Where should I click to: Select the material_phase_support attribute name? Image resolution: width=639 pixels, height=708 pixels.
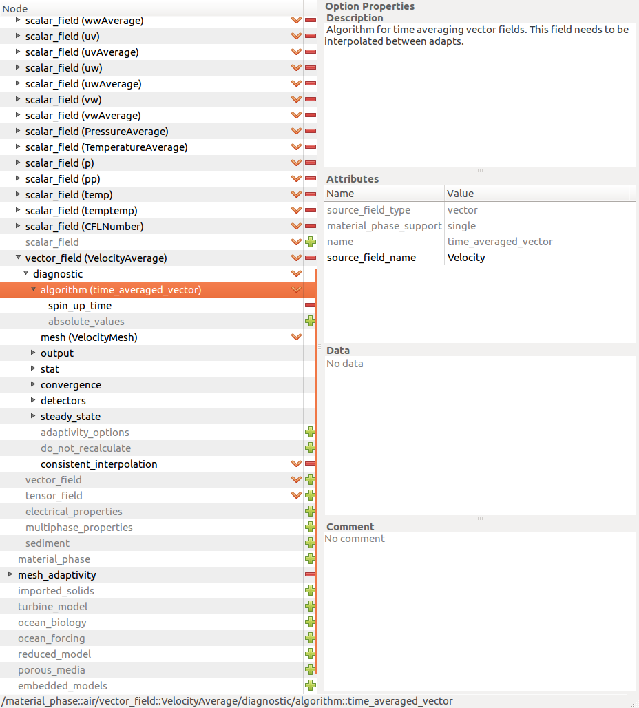(x=384, y=226)
